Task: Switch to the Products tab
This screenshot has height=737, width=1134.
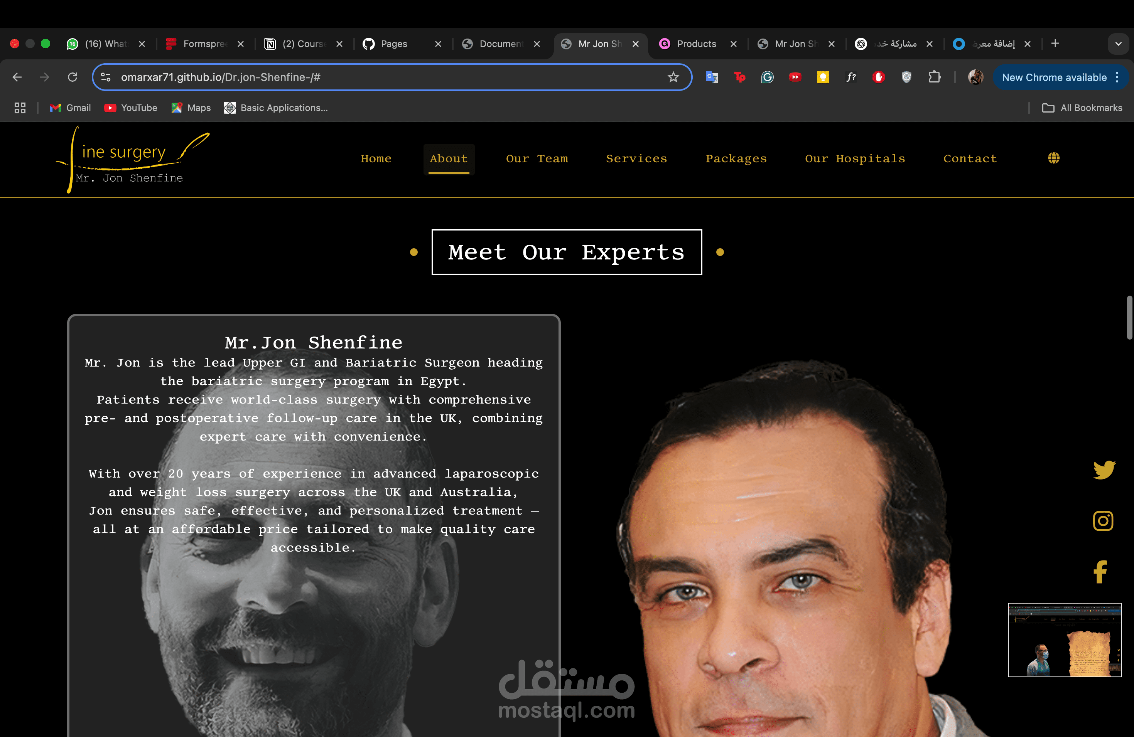Action: [x=696, y=44]
